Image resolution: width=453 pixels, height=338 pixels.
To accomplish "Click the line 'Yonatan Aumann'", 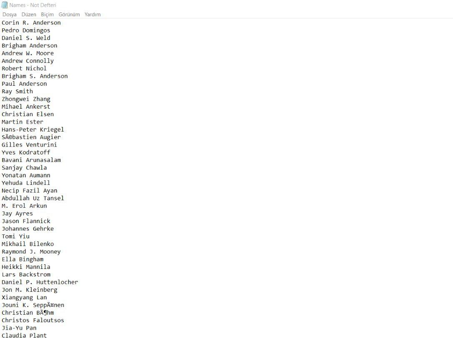I will click(x=26, y=175).
